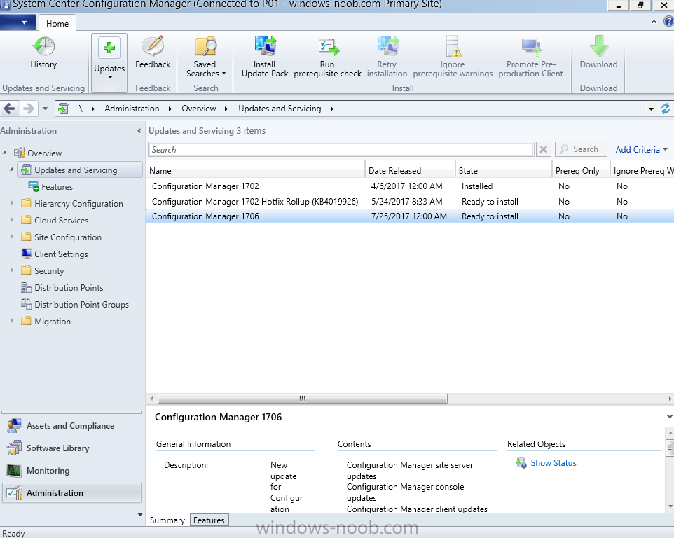This screenshot has height=538, width=674.
Task: Click the 7/25/2017 12:00 AM date cell
Action: click(x=408, y=216)
